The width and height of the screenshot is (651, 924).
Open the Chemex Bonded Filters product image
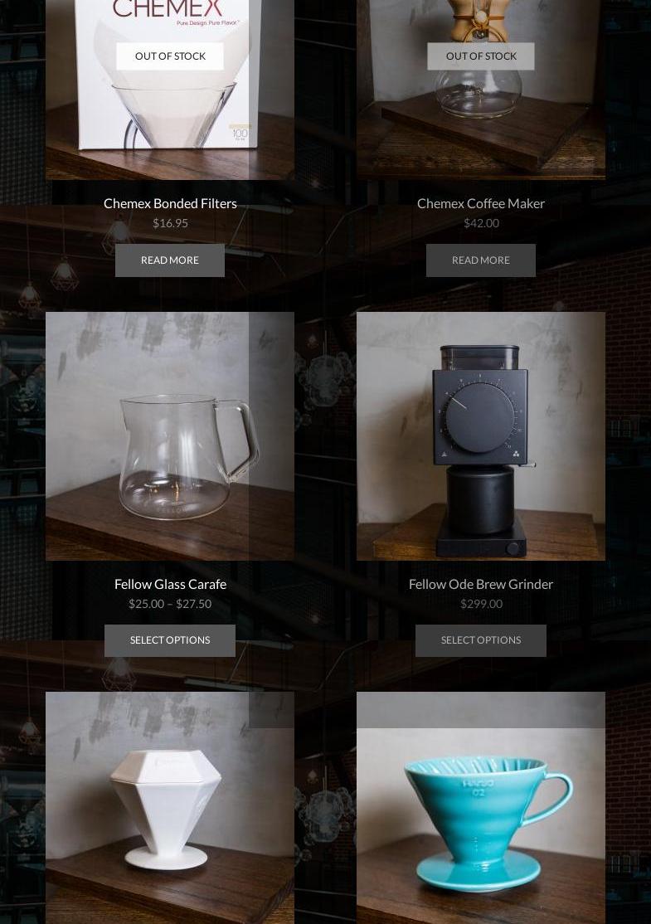pyautogui.click(x=170, y=90)
